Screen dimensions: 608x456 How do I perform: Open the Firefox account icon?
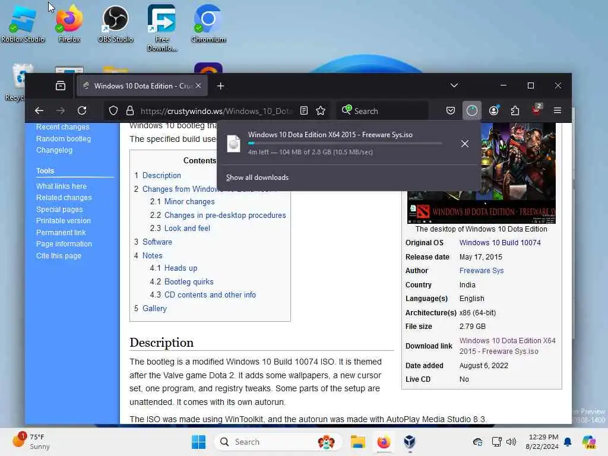(493, 111)
